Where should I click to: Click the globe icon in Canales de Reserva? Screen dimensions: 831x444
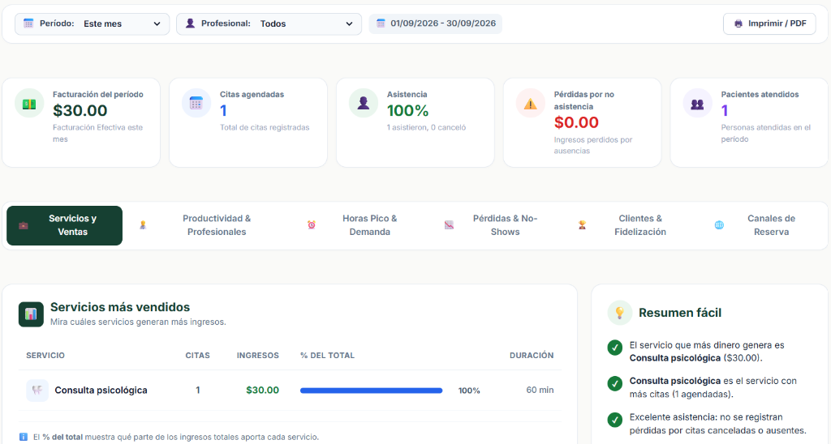(719, 225)
